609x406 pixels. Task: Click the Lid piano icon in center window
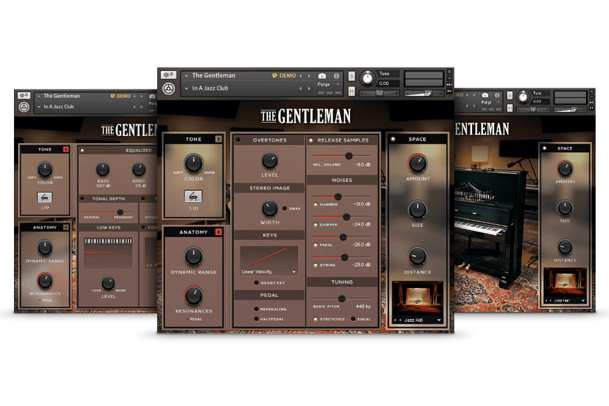[x=193, y=197]
